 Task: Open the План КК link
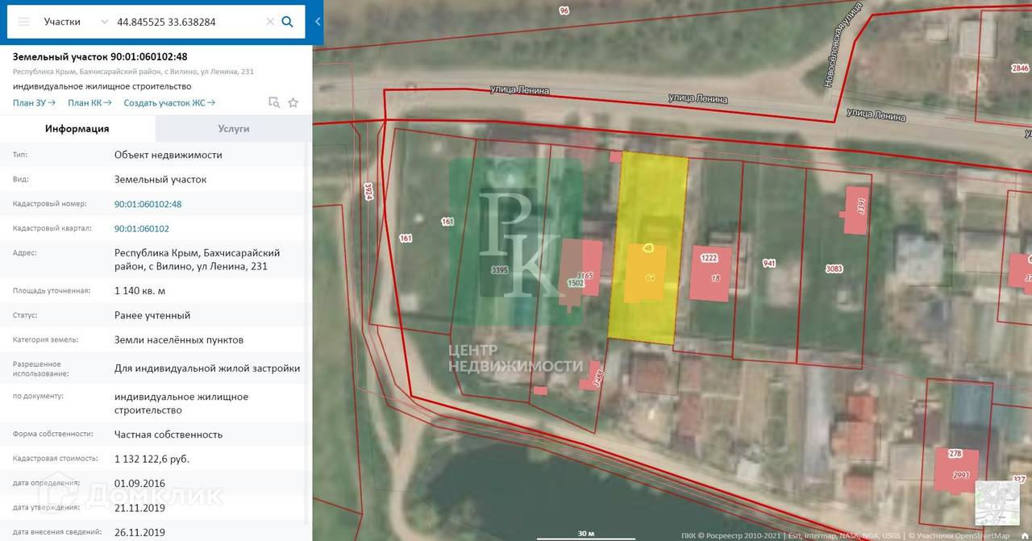tap(89, 102)
